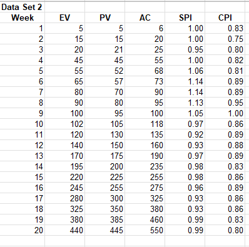Select the week 18 EV value 325
The image size is (249, 247).
64,209
